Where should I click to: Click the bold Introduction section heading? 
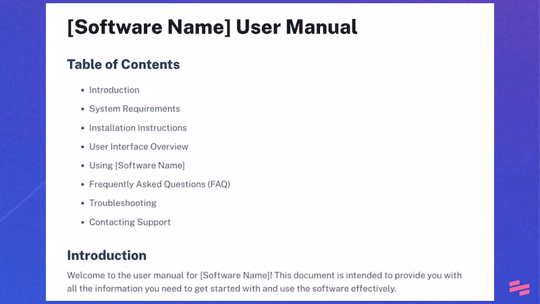point(107,255)
